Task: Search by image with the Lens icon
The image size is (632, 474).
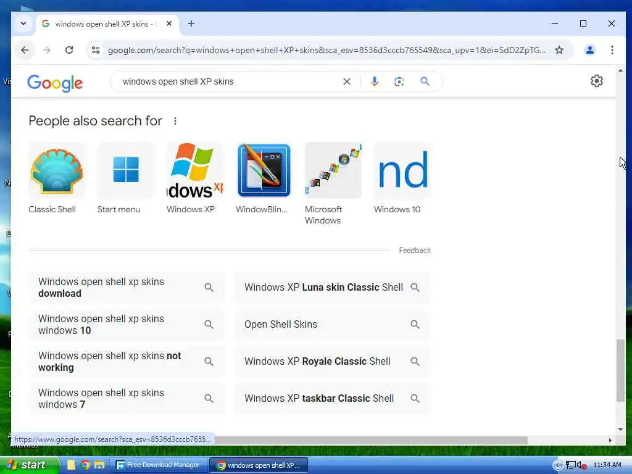Action: 399,81
